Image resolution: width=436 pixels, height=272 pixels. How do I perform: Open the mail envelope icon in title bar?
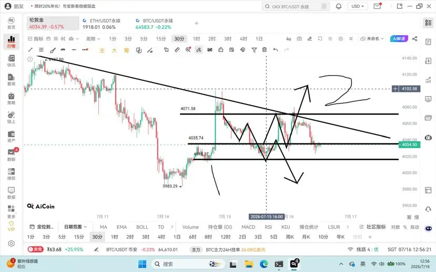coord(377,6)
